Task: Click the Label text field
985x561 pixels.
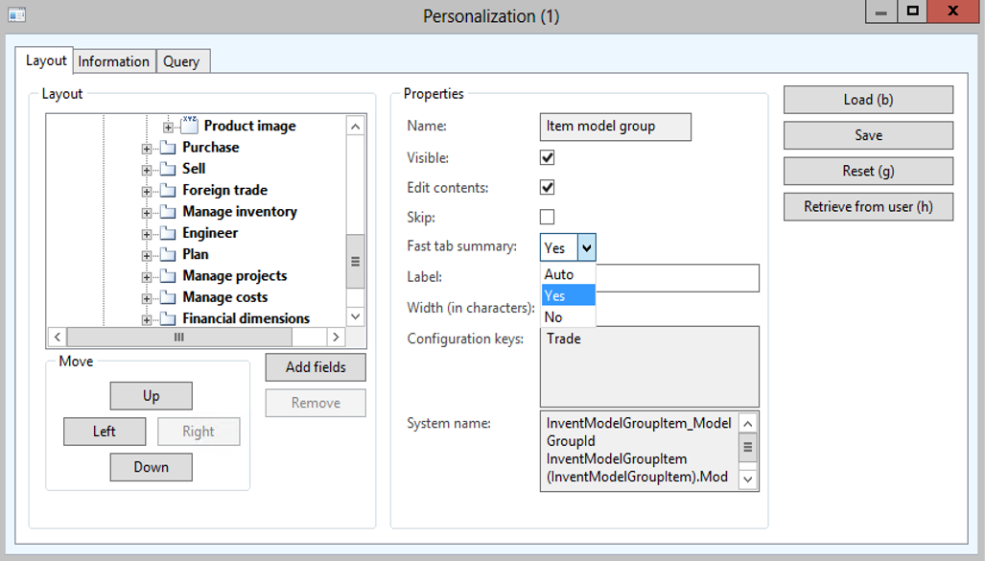Action: point(677,278)
